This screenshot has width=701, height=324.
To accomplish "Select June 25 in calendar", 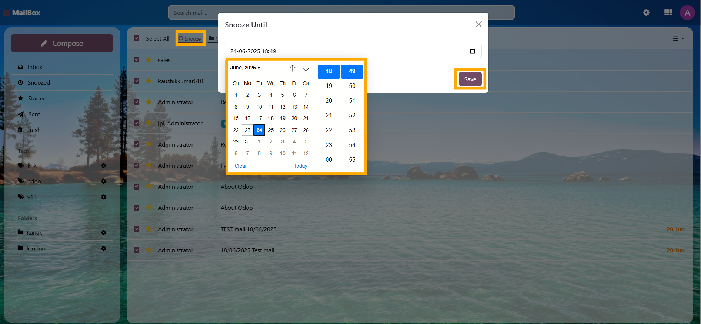I will click(271, 130).
